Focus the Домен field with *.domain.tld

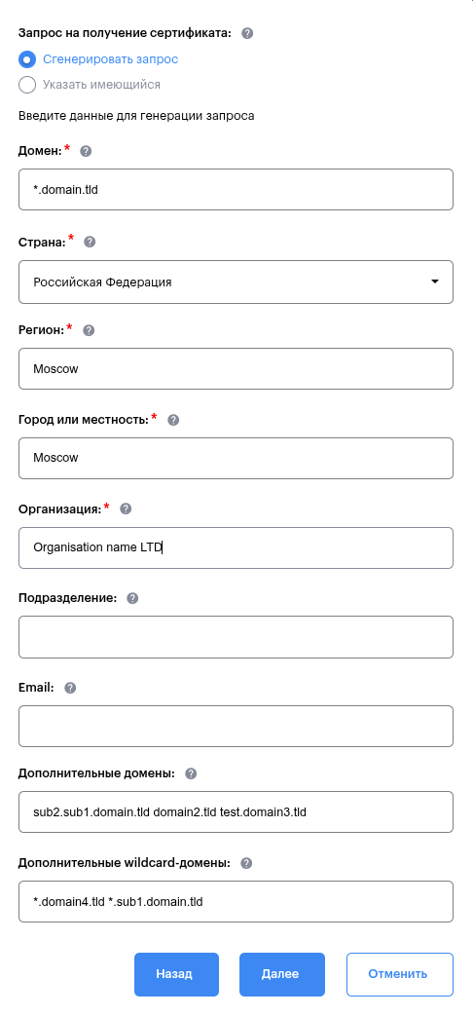tap(236, 190)
